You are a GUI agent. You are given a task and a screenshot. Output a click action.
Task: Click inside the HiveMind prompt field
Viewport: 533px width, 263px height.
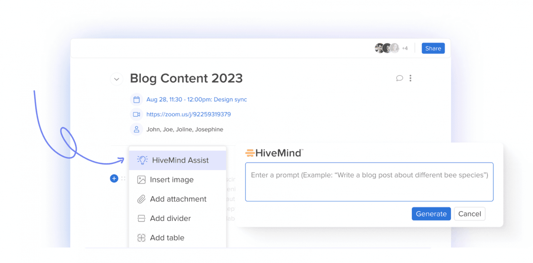point(369,182)
